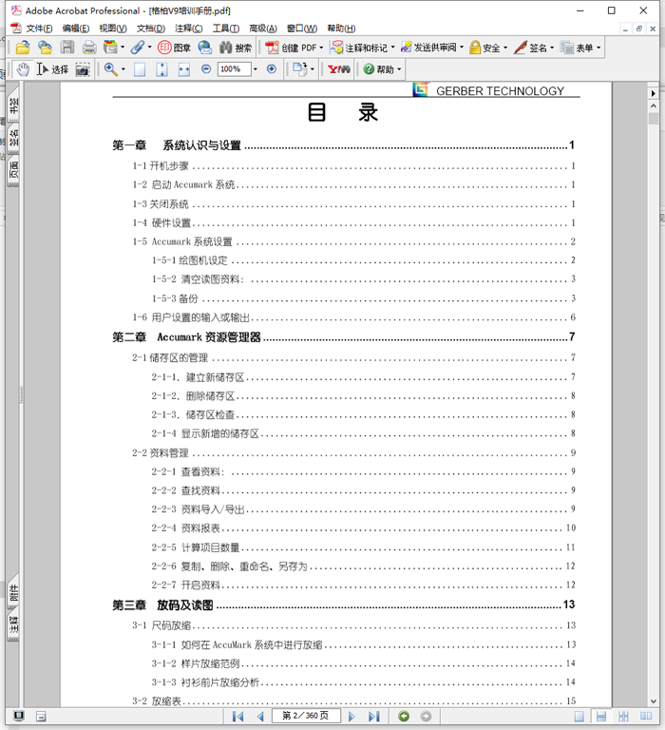Click the zoom percentage field showing 100%
Image resolution: width=665 pixels, height=730 pixels.
click(x=234, y=69)
